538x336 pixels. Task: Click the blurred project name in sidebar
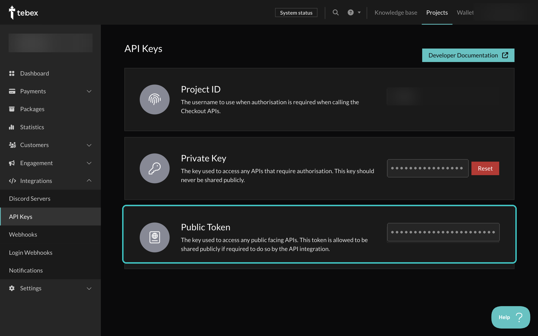tap(51, 43)
